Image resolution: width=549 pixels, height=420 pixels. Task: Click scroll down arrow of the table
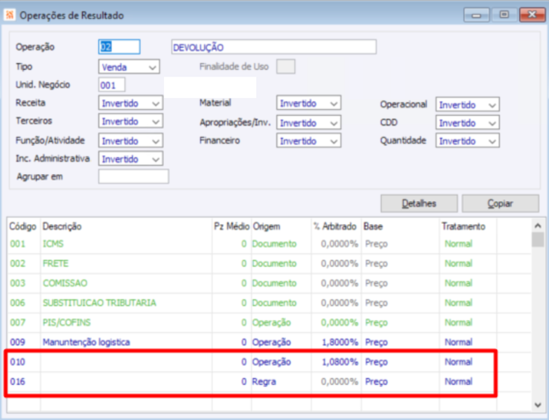[x=538, y=405]
